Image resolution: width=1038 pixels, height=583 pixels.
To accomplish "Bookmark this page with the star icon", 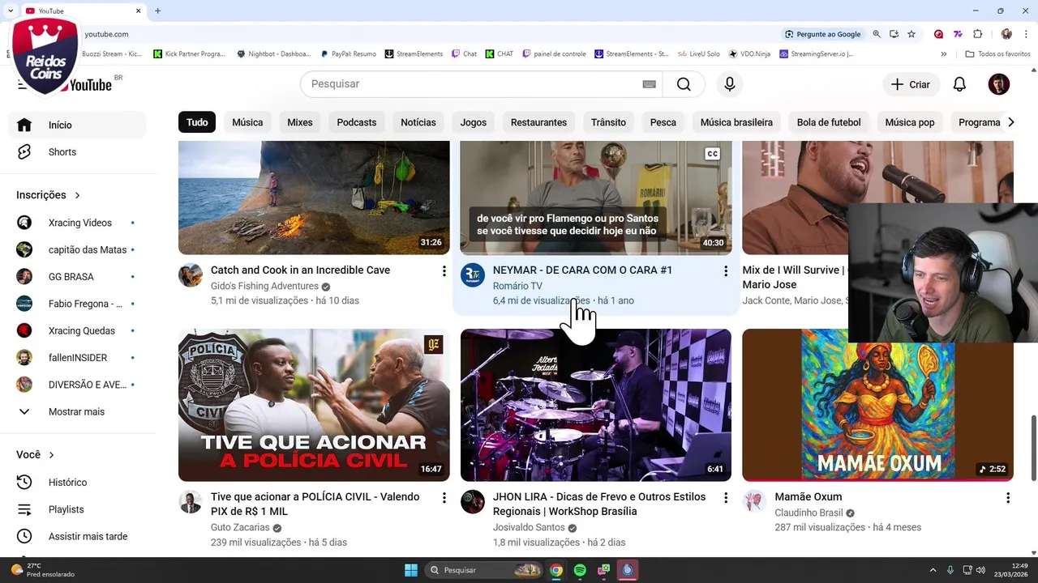I will tap(911, 34).
